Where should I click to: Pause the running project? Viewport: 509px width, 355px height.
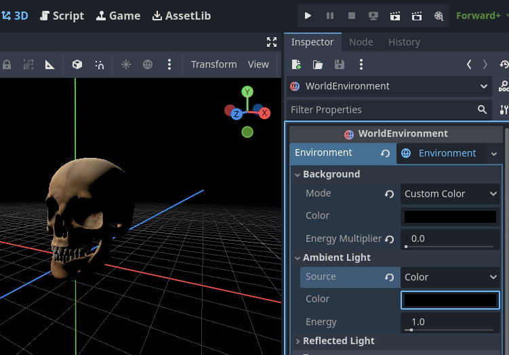[330, 16]
